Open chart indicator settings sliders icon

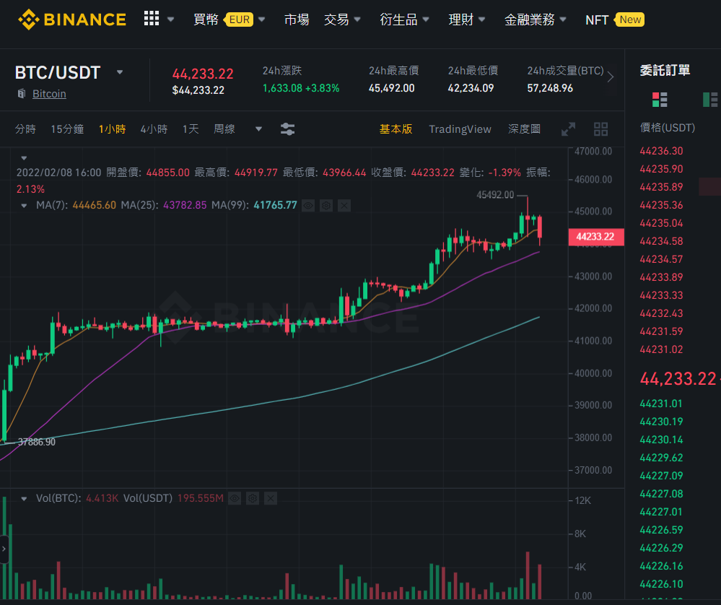coord(288,129)
